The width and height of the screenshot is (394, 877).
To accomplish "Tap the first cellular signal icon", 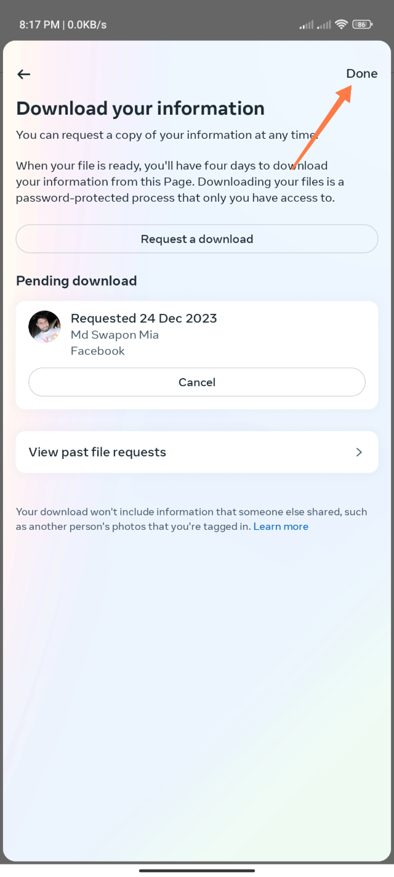I will pyautogui.click(x=306, y=25).
